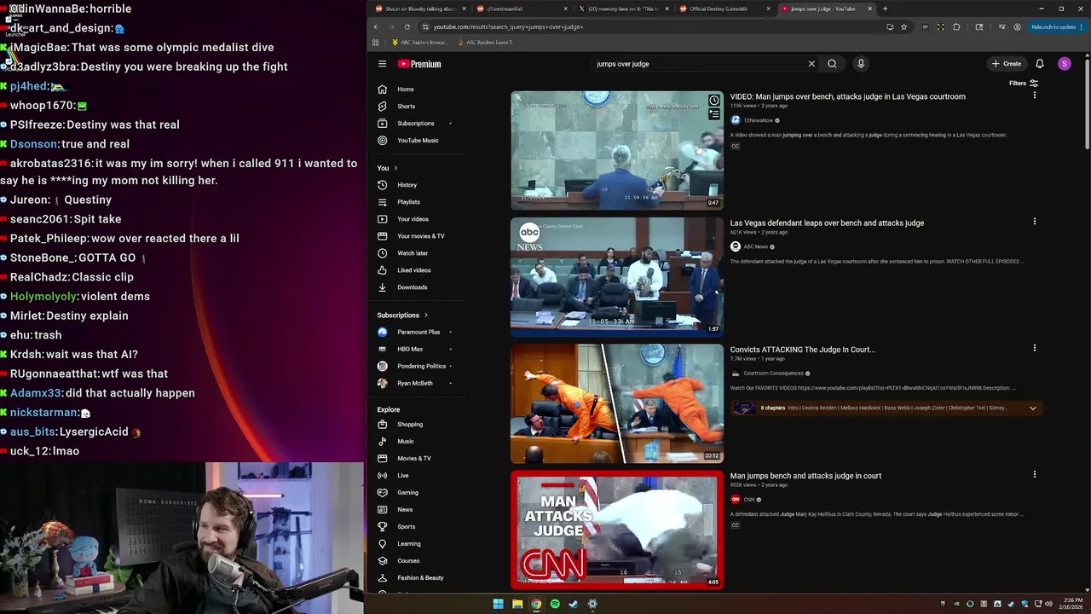Open more options for 12NewsNow video

(x=1034, y=96)
